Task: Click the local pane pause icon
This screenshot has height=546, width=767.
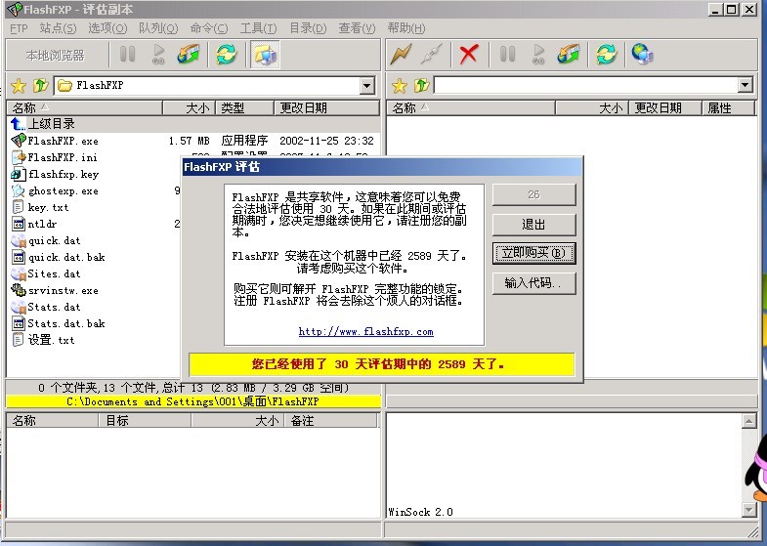Action: [128, 54]
